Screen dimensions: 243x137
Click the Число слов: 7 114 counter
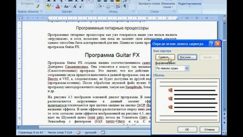[x=60, y=132]
